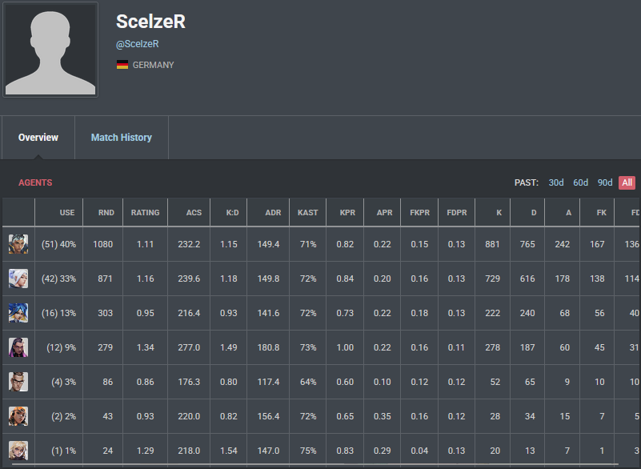641x469 pixels.
Task: Click the 0.35 APR cell
Action: tap(383, 416)
